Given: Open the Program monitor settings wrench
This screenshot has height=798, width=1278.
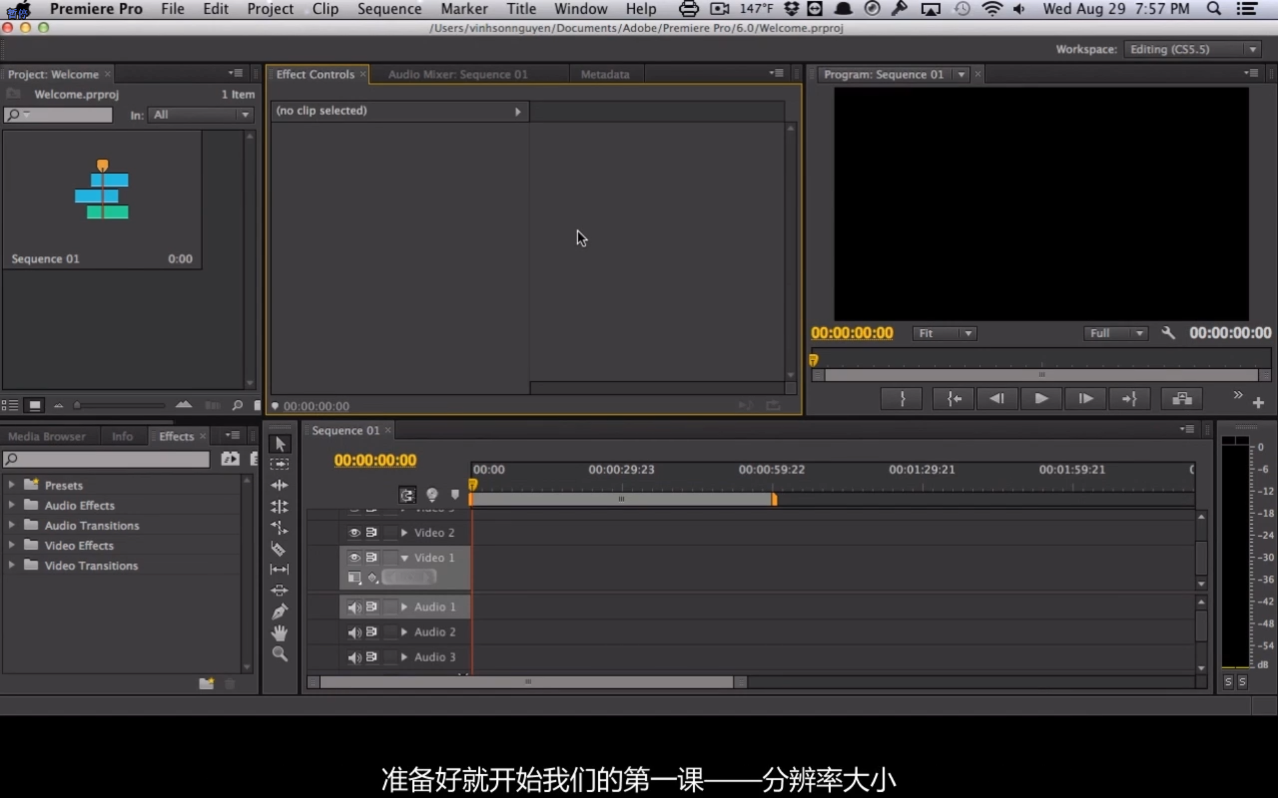Looking at the screenshot, I should 1168,333.
